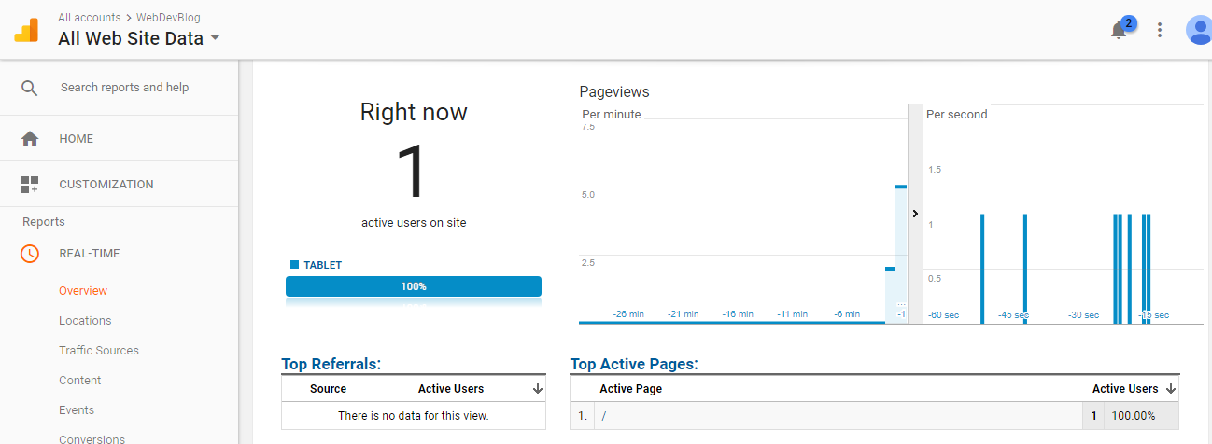Open the notifications bell

tap(1119, 30)
